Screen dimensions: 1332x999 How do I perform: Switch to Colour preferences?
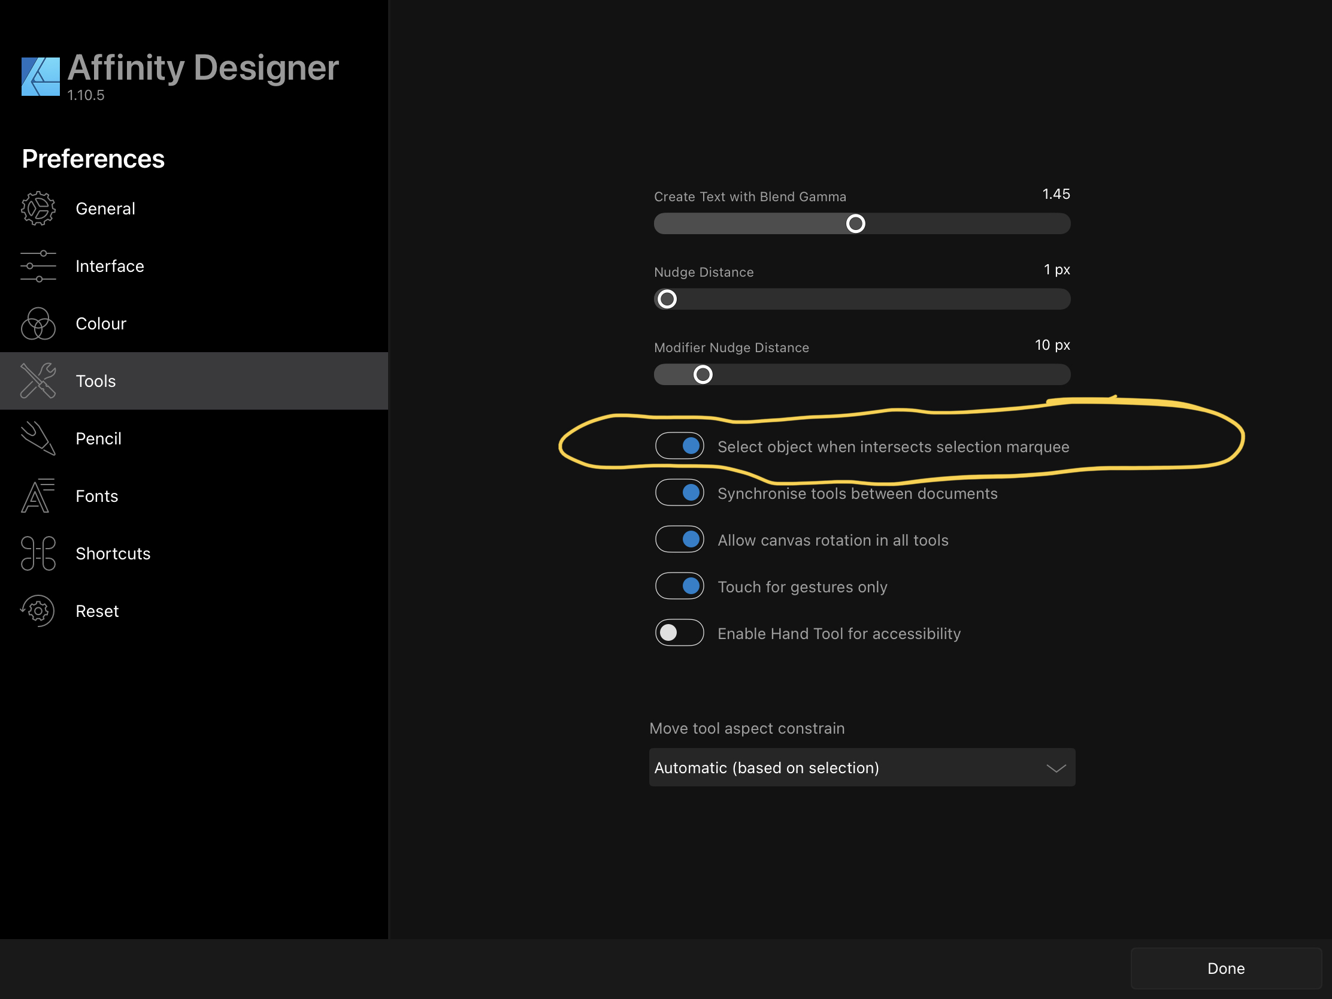pyautogui.click(x=194, y=323)
